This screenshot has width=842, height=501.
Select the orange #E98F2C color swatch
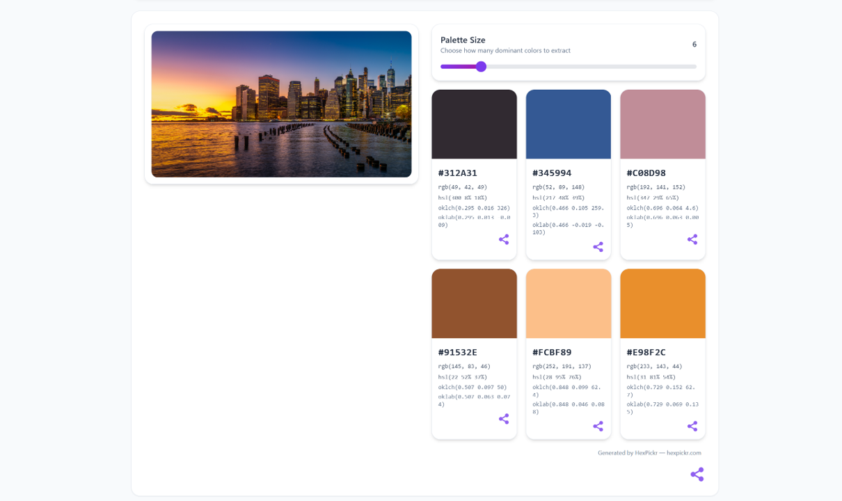coord(662,303)
